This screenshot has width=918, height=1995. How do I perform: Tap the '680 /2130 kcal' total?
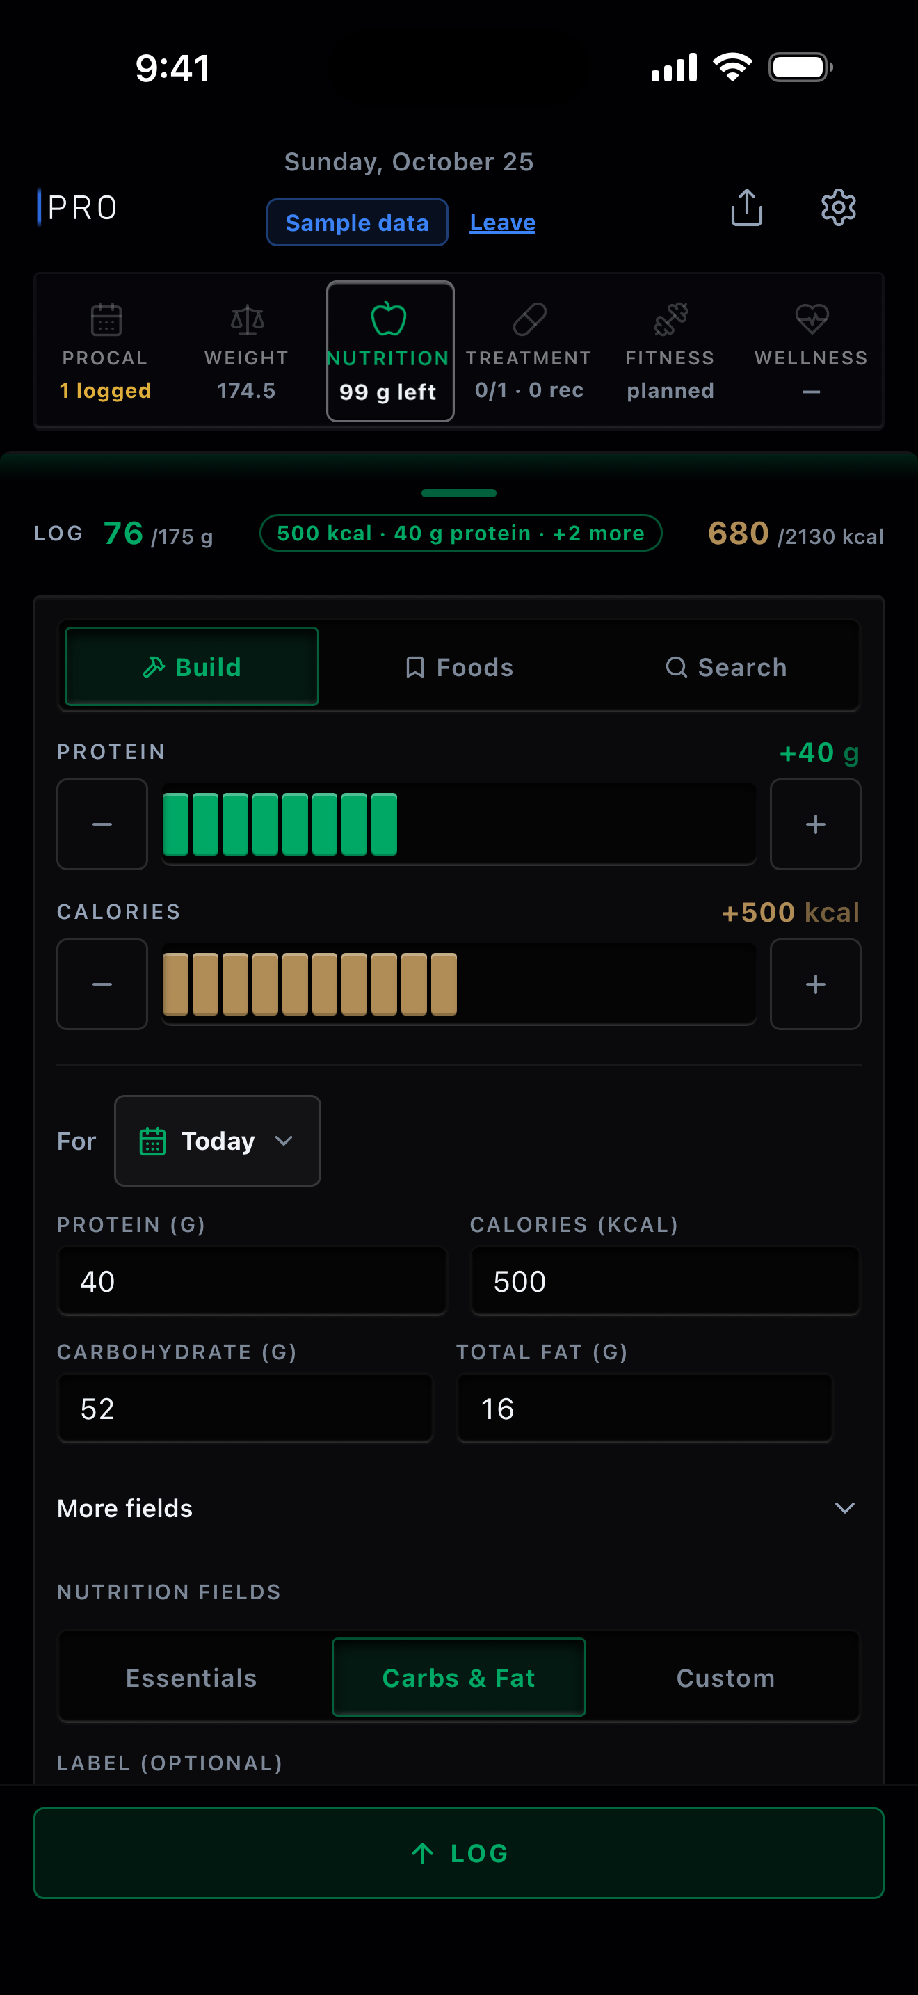796,534
